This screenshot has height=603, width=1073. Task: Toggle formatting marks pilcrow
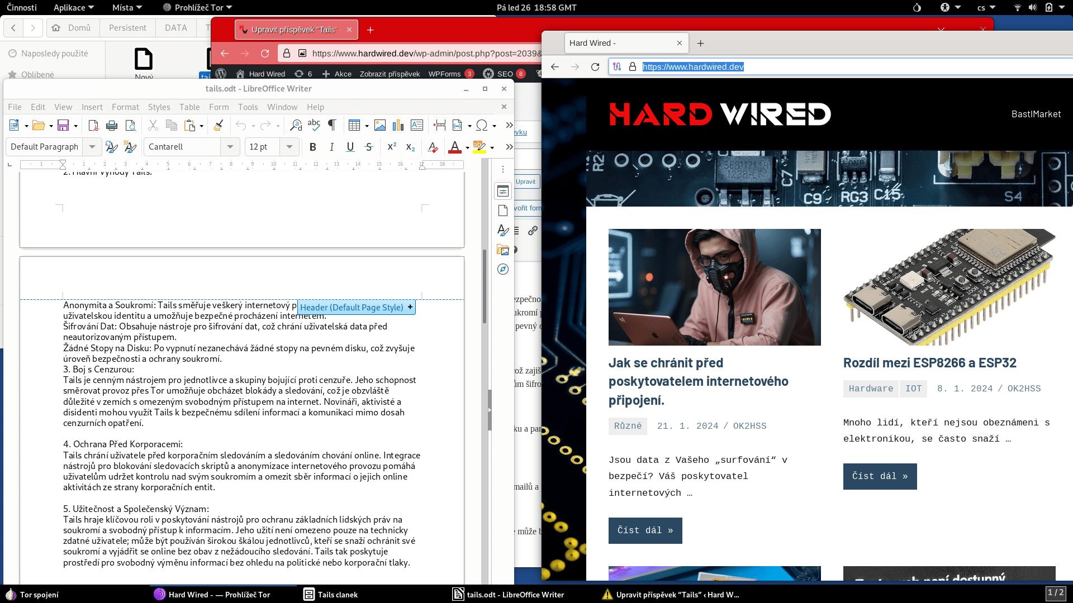tap(332, 126)
